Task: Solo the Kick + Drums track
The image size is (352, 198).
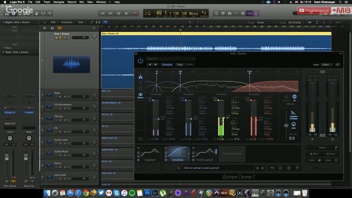Action: pos(60,38)
